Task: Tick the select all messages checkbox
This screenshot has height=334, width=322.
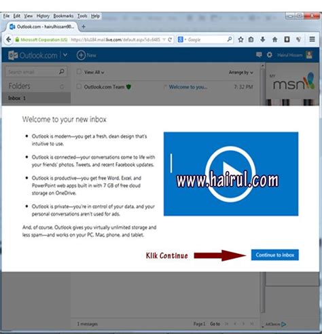Action: [x=79, y=72]
